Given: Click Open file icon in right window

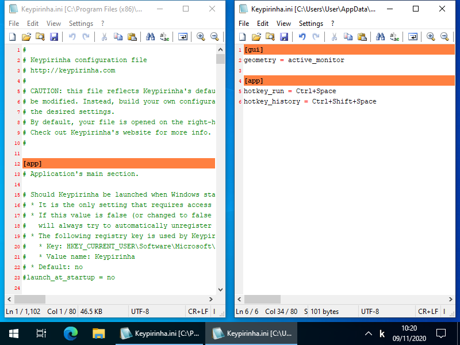Looking at the screenshot, I should coord(256,37).
